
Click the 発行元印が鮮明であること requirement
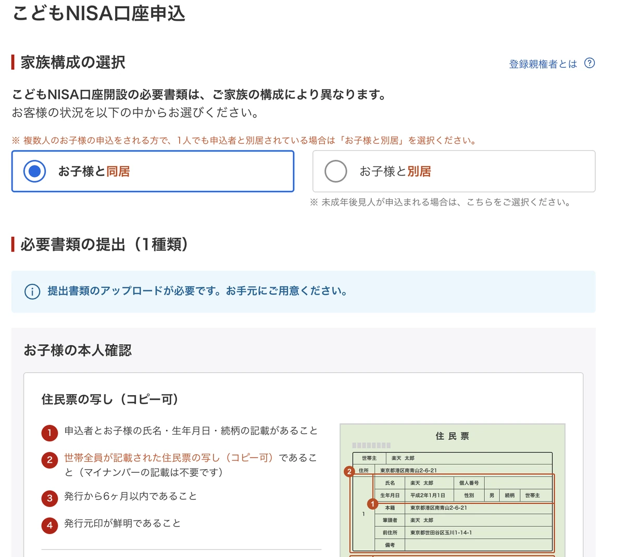122,523
